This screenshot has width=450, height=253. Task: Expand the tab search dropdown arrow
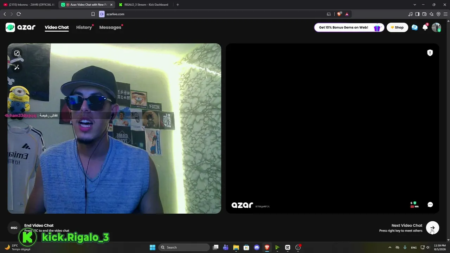pyautogui.click(x=415, y=5)
